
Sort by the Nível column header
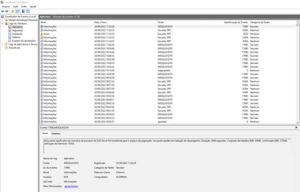(66, 22)
